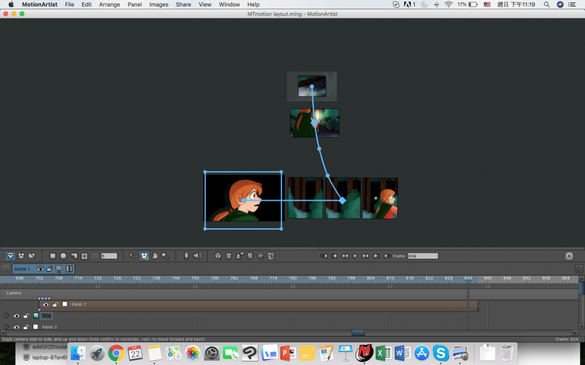Jump to the previous keyframe
The height and width of the screenshot is (365, 585).
[x=324, y=256]
